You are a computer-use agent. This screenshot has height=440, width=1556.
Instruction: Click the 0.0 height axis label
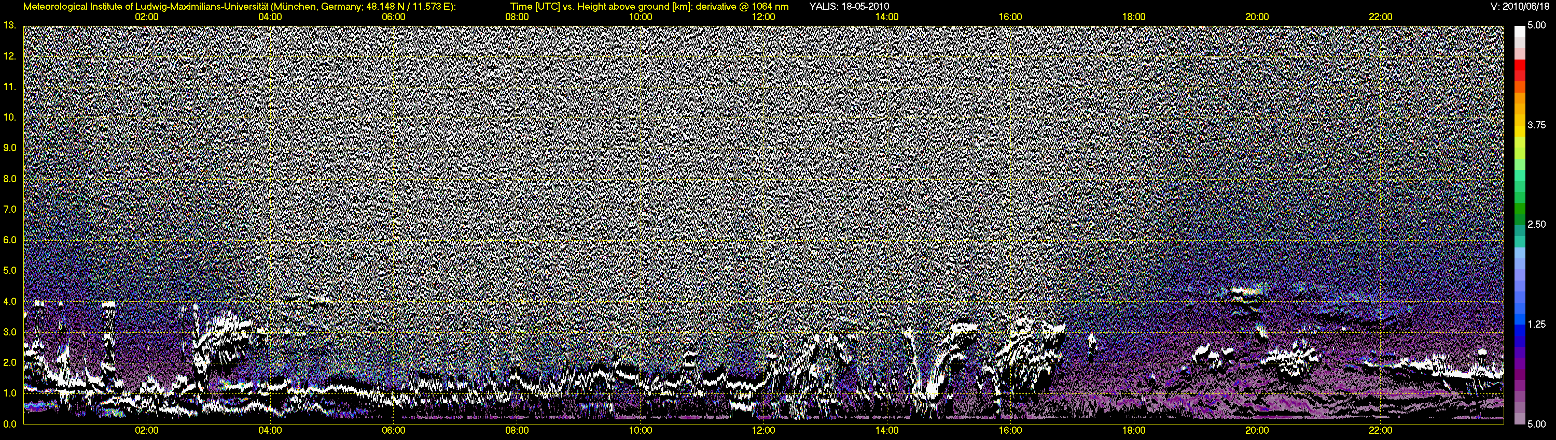tap(9, 424)
